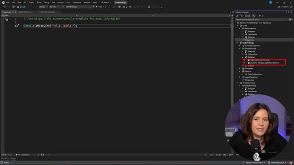Open the Output panel tab
The image size is (294, 165).
pyautogui.click(x=13, y=158)
